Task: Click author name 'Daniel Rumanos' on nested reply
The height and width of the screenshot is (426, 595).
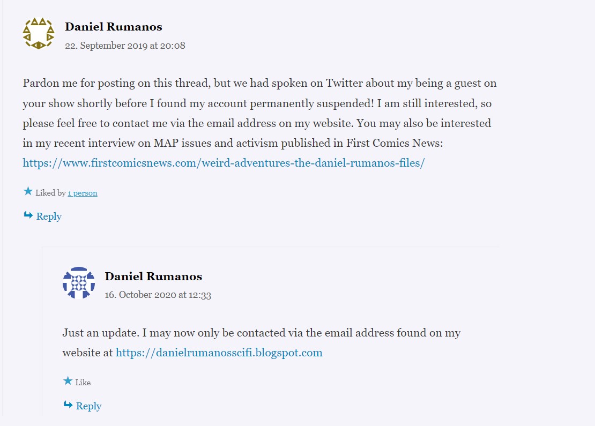Action: click(x=153, y=276)
